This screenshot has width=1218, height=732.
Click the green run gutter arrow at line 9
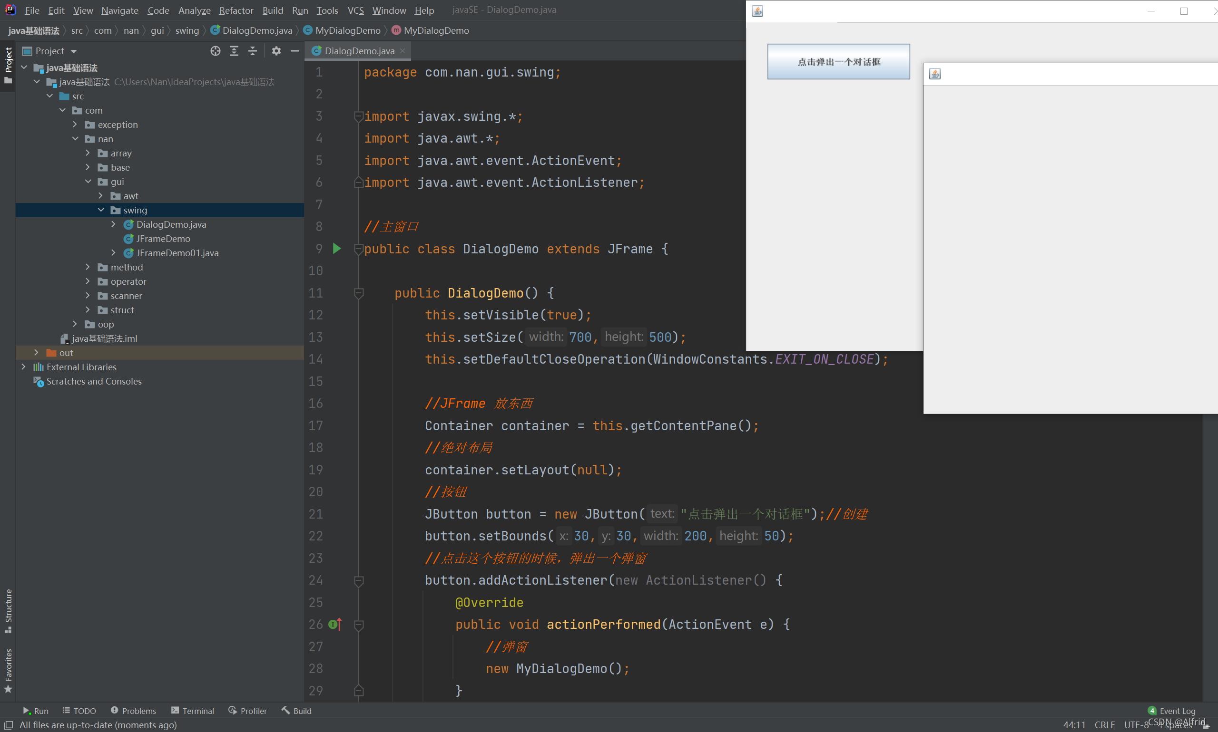click(337, 249)
